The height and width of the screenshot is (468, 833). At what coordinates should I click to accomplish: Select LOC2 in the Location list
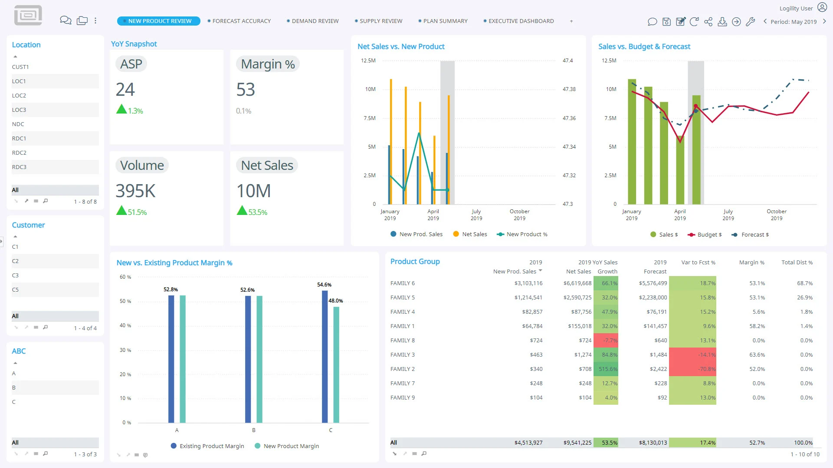point(19,95)
